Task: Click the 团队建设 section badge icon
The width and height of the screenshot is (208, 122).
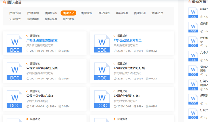Action: (4, 2)
